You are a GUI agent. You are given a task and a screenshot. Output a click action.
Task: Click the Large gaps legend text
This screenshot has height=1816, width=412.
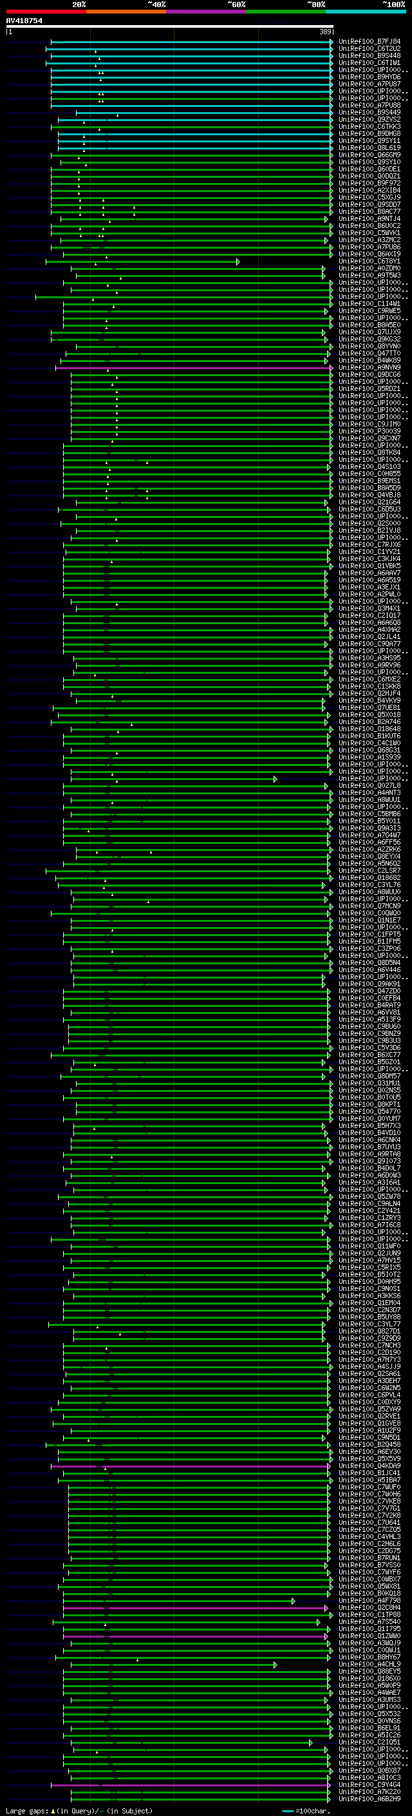[79, 1810]
